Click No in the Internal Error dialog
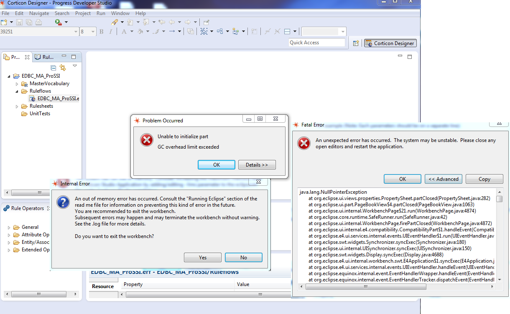 tap(244, 258)
